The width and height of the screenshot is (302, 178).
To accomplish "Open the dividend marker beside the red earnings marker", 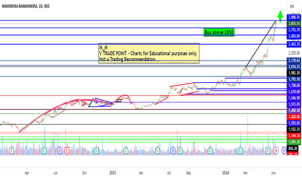I will 60,150.
